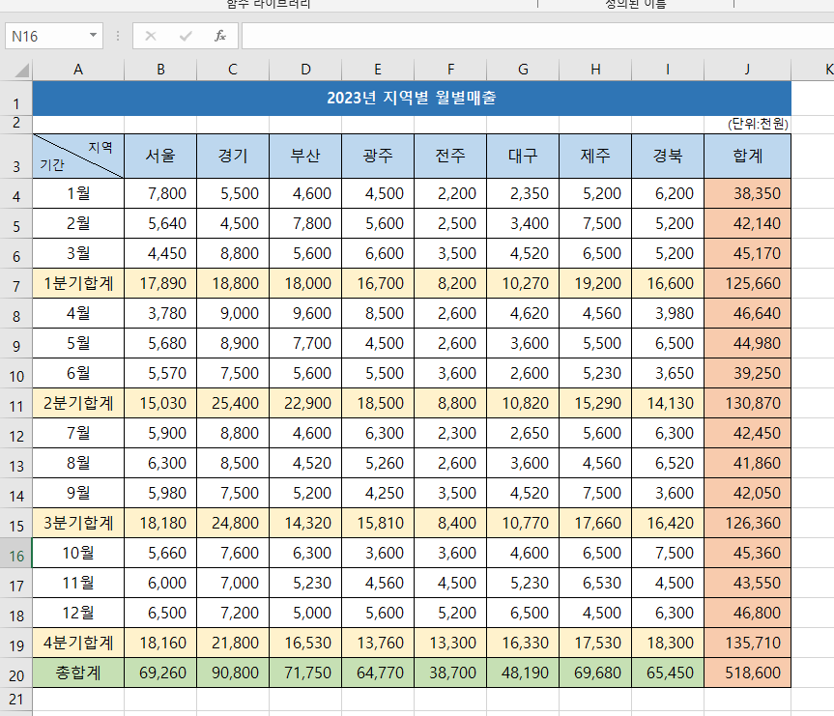Select the 1월 total cell 38,350
This screenshot has height=716, width=834.
tap(747, 193)
